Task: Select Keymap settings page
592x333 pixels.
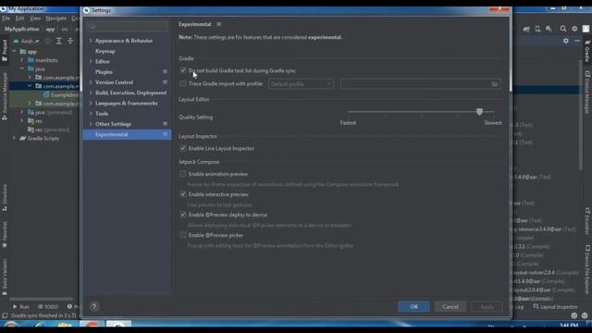Action: point(105,51)
